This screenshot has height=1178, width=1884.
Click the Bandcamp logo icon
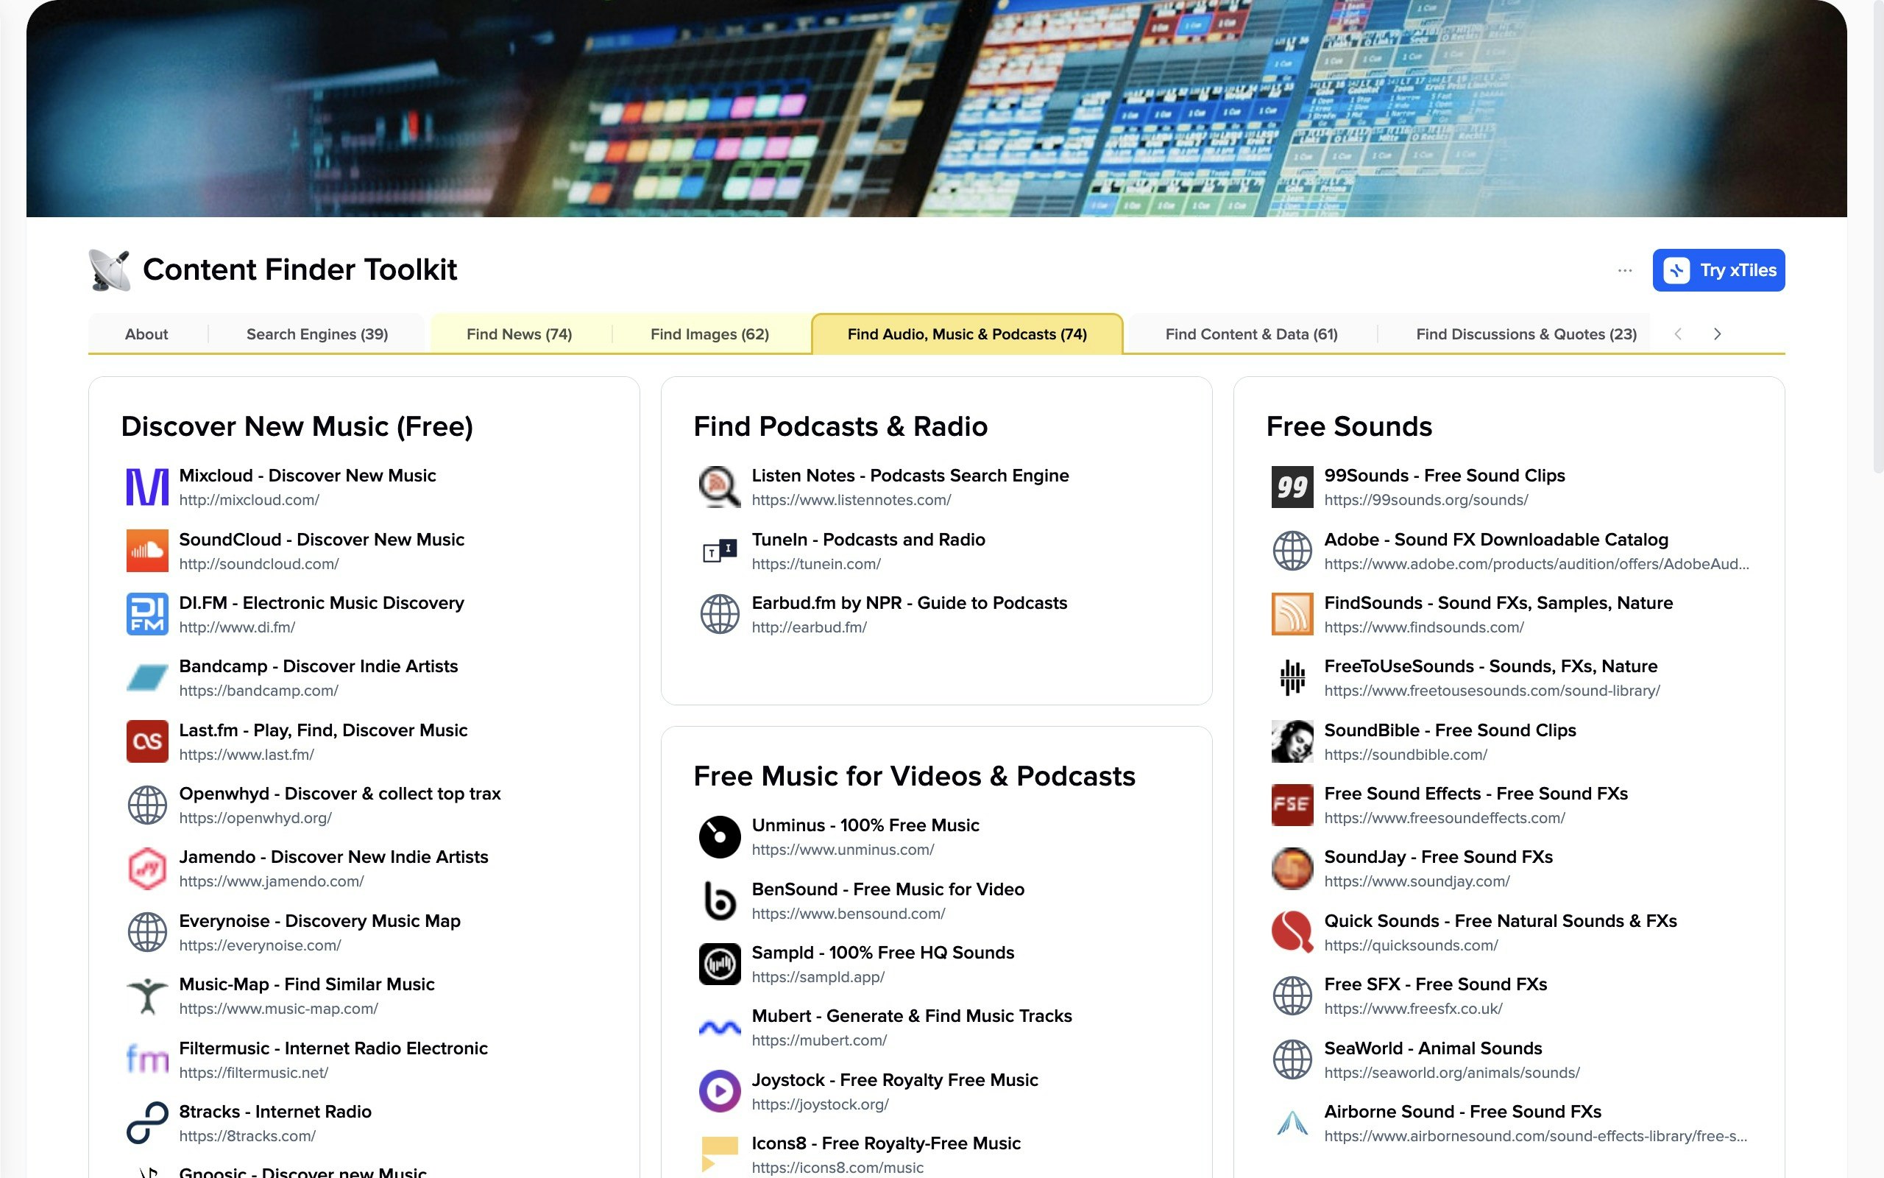pos(147,678)
